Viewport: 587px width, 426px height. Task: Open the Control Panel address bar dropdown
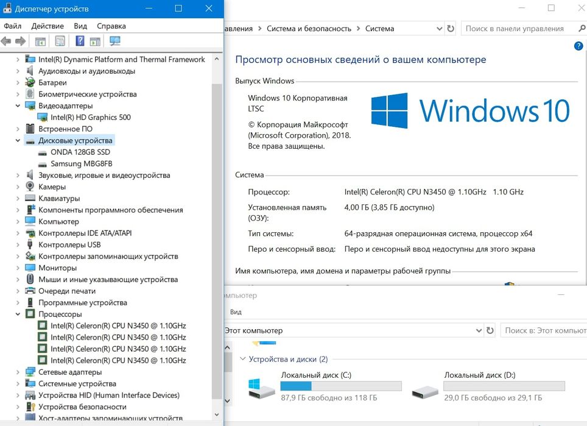pyautogui.click(x=440, y=29)
